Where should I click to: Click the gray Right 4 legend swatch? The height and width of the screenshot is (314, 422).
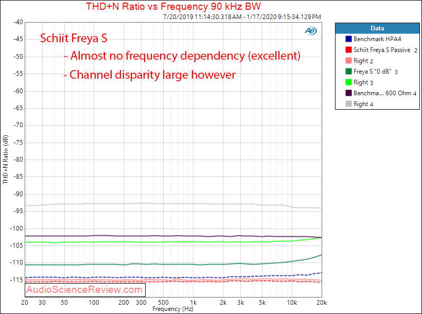point(348,103)
